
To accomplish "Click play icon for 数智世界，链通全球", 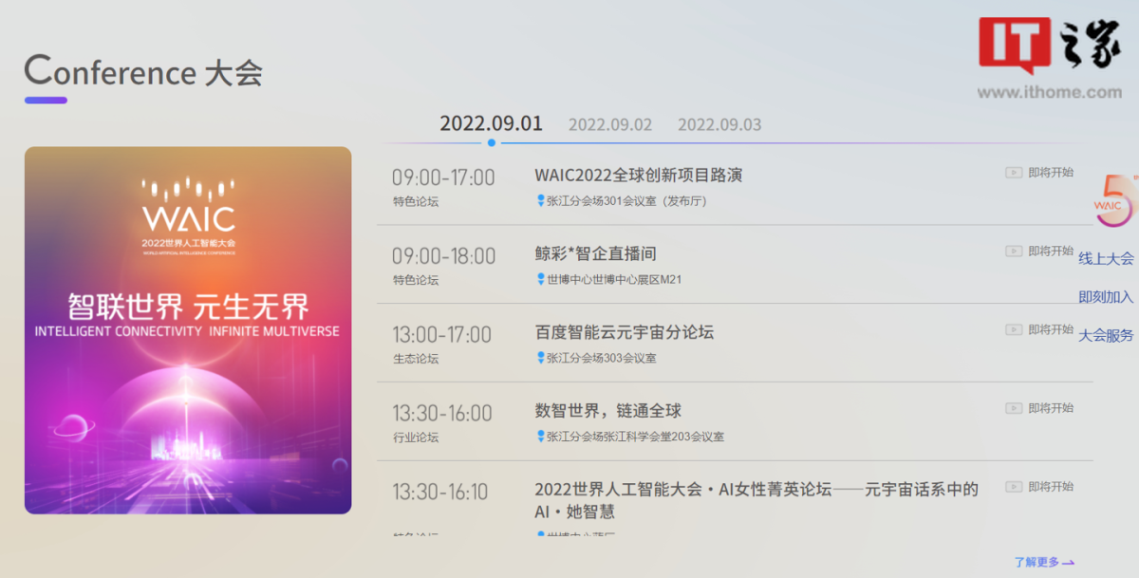I will pyautogui.click(x=1014, y=408).
